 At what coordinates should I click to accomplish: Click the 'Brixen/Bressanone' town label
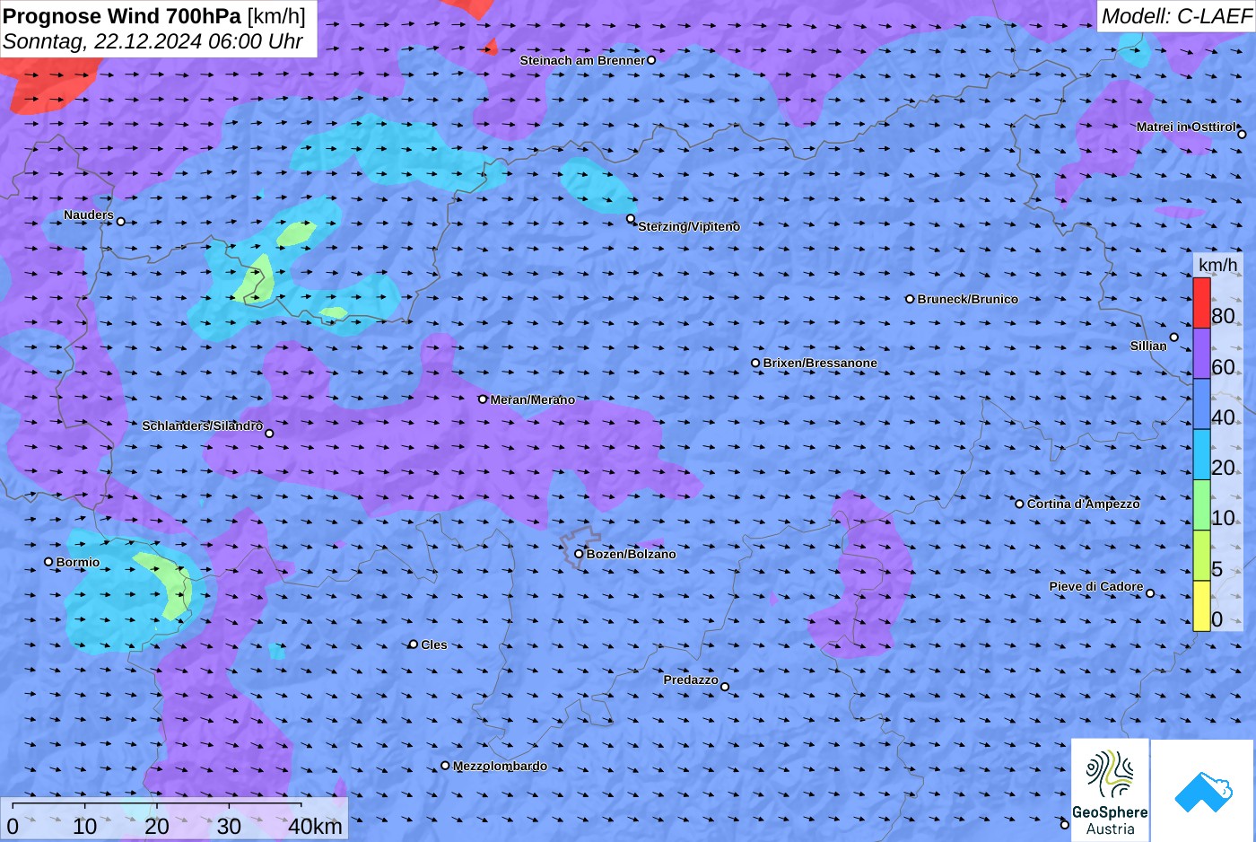coord(820,363)
